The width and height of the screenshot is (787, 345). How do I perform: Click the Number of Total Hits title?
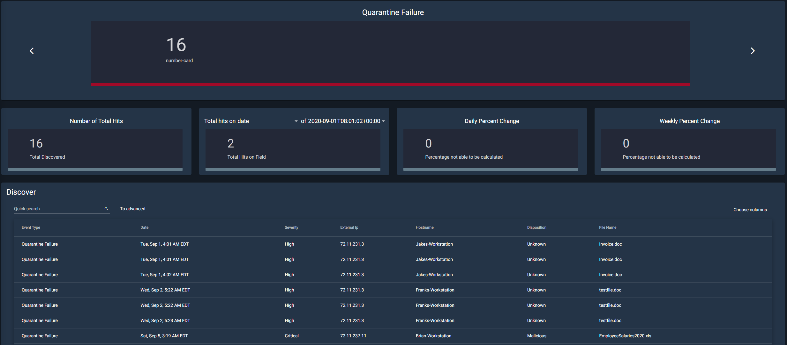tap(96, 121)
